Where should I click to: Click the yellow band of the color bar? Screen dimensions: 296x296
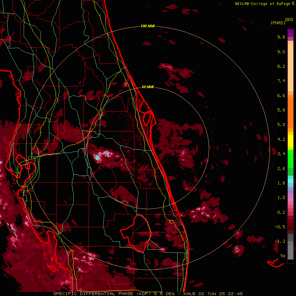tap(290, 141)
